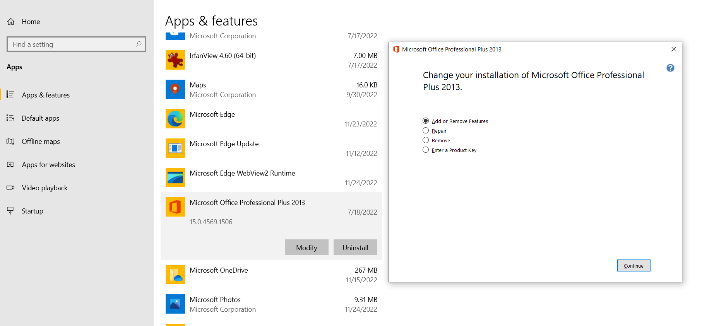Click the Office logo in the dialog title bar

[396, 49]
